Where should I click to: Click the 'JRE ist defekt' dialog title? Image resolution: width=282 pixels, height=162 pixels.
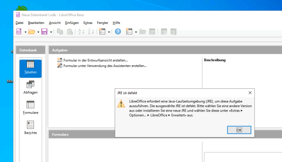127,93
